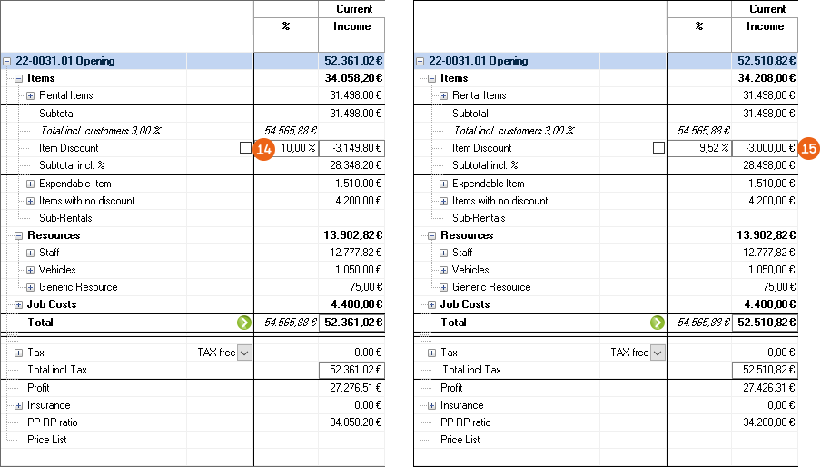
Task: Expand Staff node in right panel
Action: pyautogui.click(x=443, y=253)
